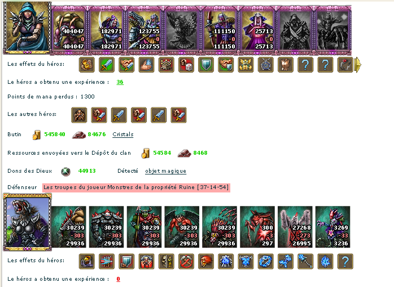
Task: Expand hero effects with the yellow arrow
Action: (357, 65)
